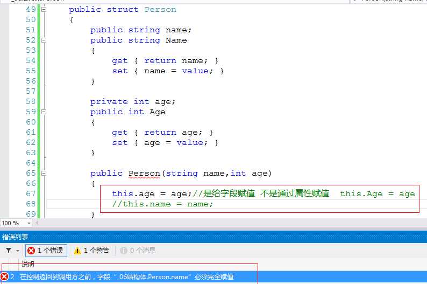Select the error row about Person.name field
This screenshot has width=427, height=284.
click(213, 276)
